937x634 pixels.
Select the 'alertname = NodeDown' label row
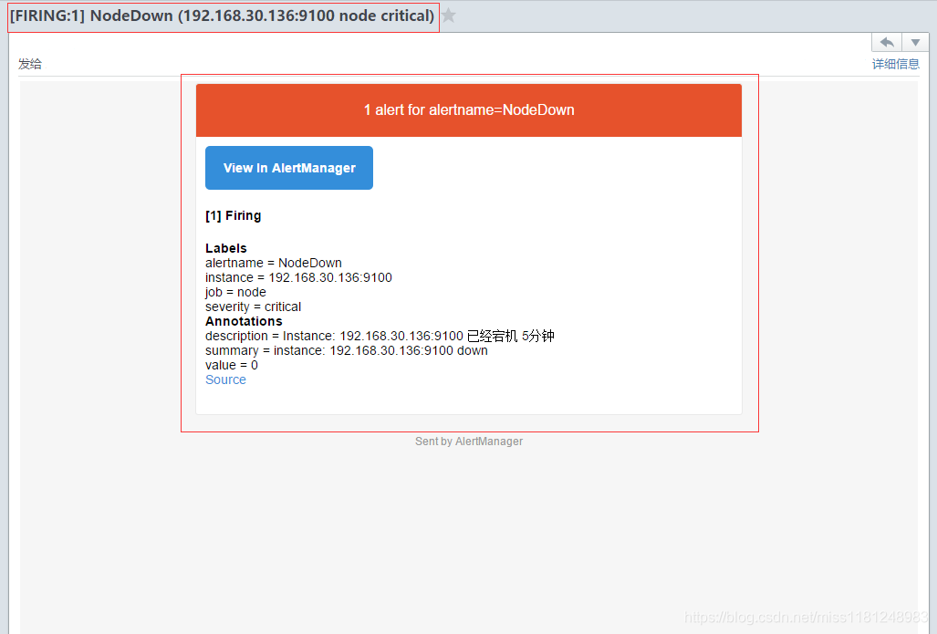coord(274,263)
